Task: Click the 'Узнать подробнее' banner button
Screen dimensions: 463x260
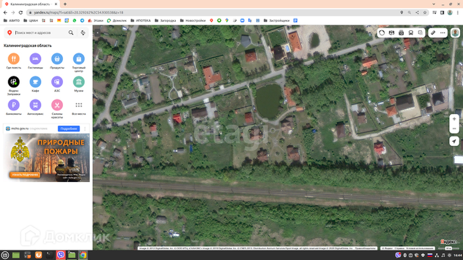Action: (25, 175)
